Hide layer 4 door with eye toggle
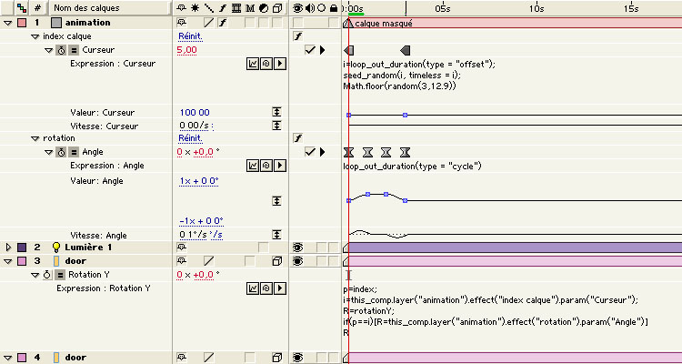Screen dimensions: 682x364 tap(298, 358)
